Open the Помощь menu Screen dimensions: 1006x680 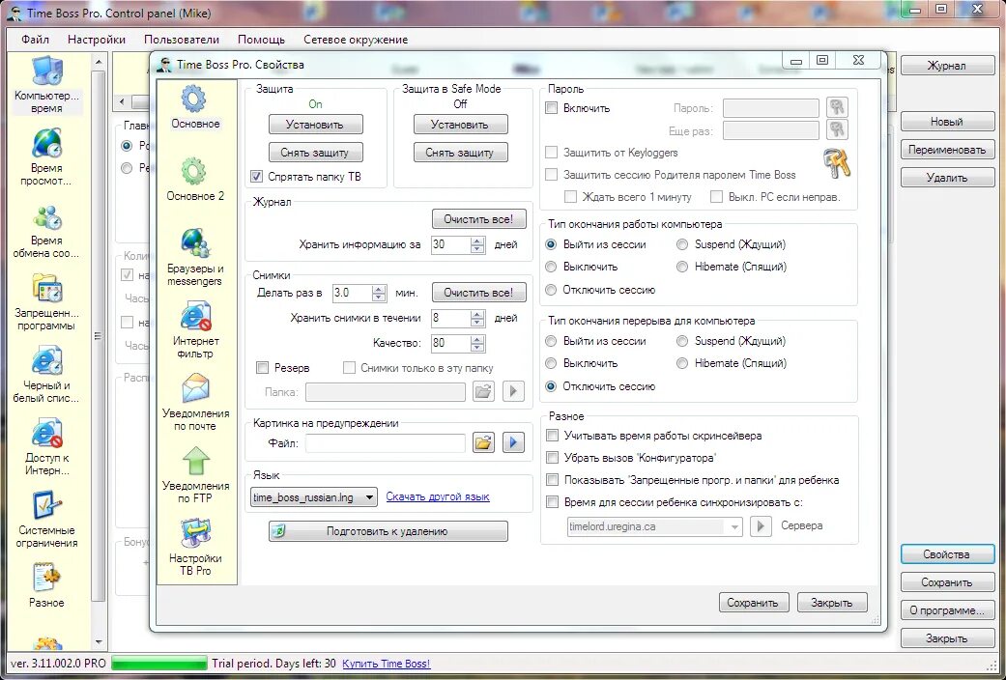pos(261,40)
